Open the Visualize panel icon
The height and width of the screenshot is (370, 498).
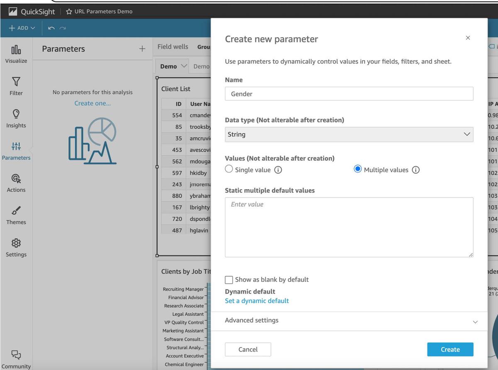16,50
